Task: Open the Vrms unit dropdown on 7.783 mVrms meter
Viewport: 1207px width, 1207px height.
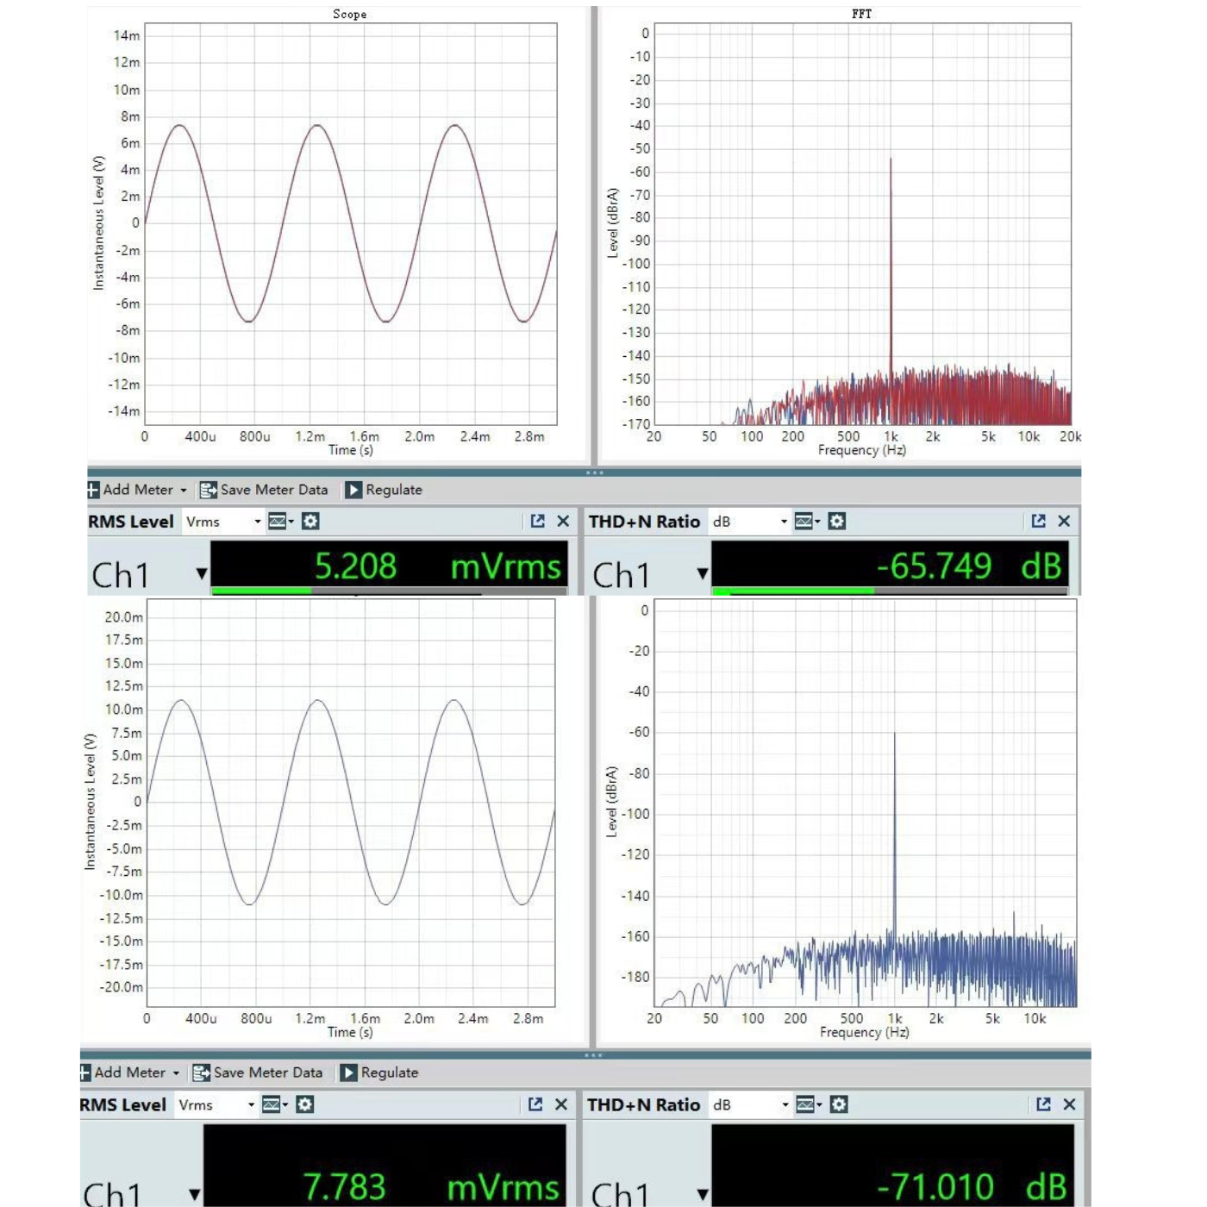Action: tap(251, 1105)
